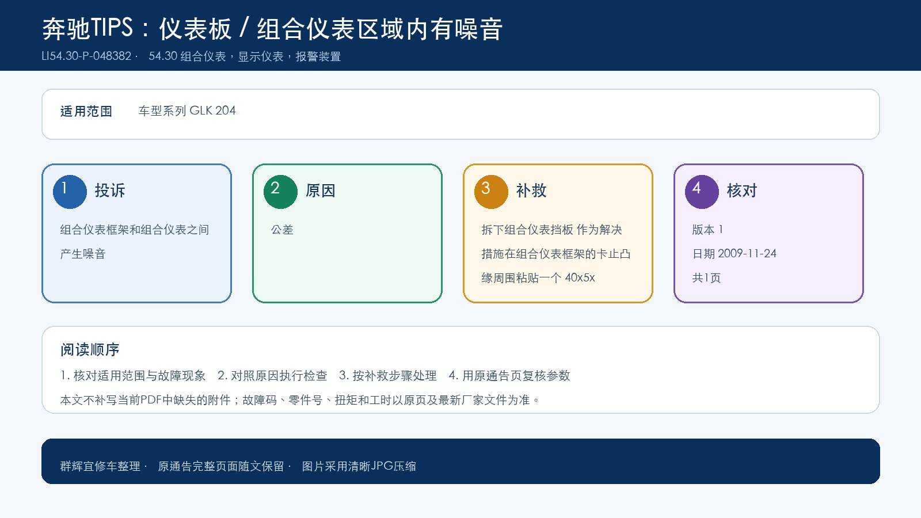This screenshot has width=921, height=518.
Task: Click line 措施在组合仪表框架的卡止凸
Action: pyautogui.click(x=556, y=254)
